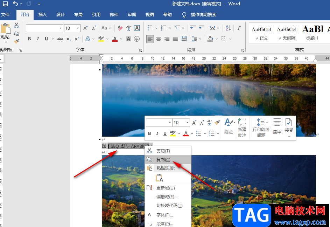Screen dimensions: 330x227
Task: Decrease font size in the ribbon
Action: point(94,28)
